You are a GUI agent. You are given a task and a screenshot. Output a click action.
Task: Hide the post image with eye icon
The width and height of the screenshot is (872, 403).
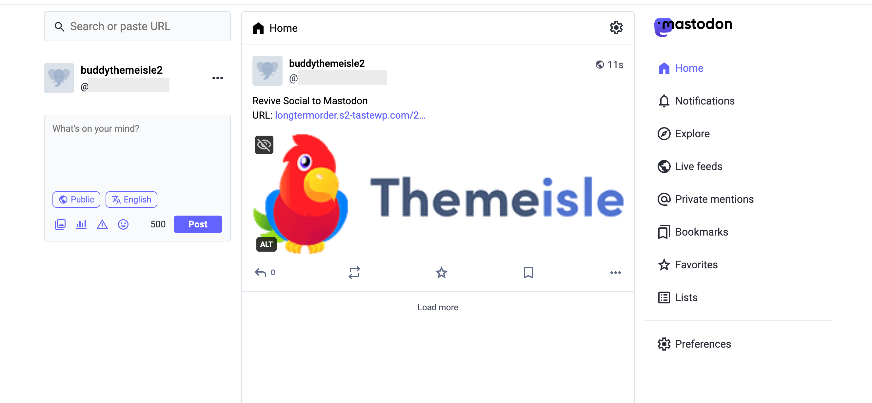click(264, 145)
